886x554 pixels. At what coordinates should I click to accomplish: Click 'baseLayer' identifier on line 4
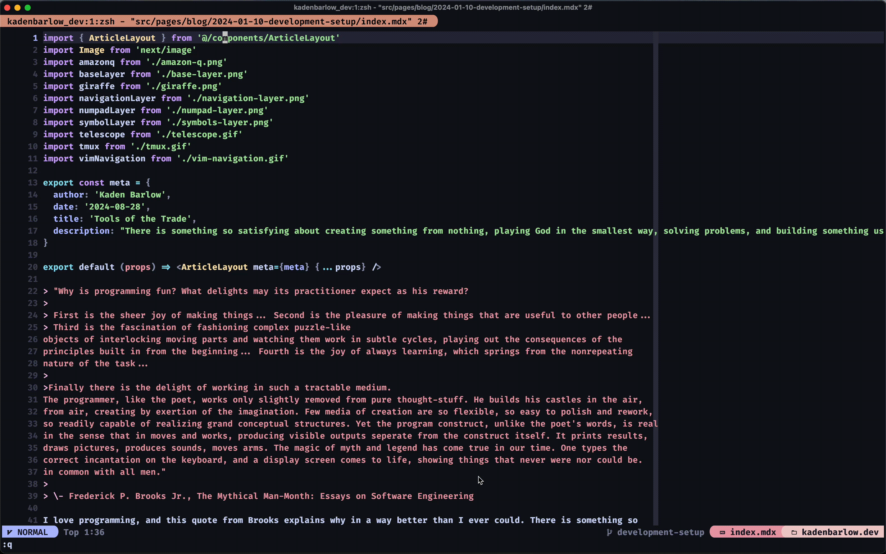point(102,74)
